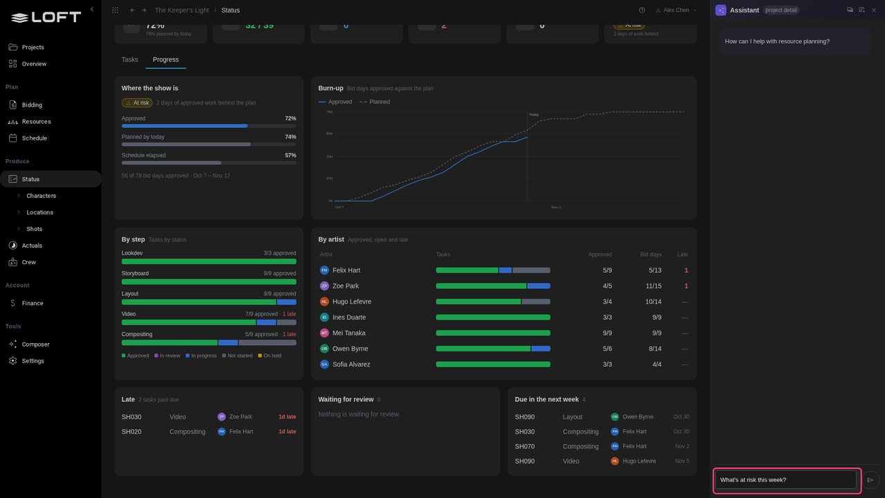
Task: Navigate back with the left arrow
Action: [133, 10]
